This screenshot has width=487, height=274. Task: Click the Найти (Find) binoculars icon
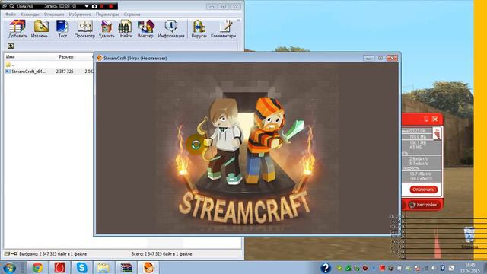coord(126,29)
